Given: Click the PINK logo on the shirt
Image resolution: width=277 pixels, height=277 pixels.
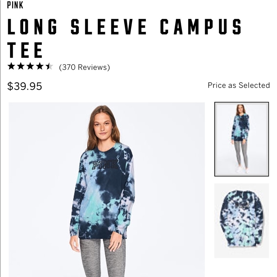Looking at the screenshot, I should point(105,165).
